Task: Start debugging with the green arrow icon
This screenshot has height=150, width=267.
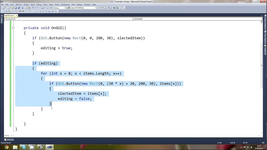Action: click(51, 8)
